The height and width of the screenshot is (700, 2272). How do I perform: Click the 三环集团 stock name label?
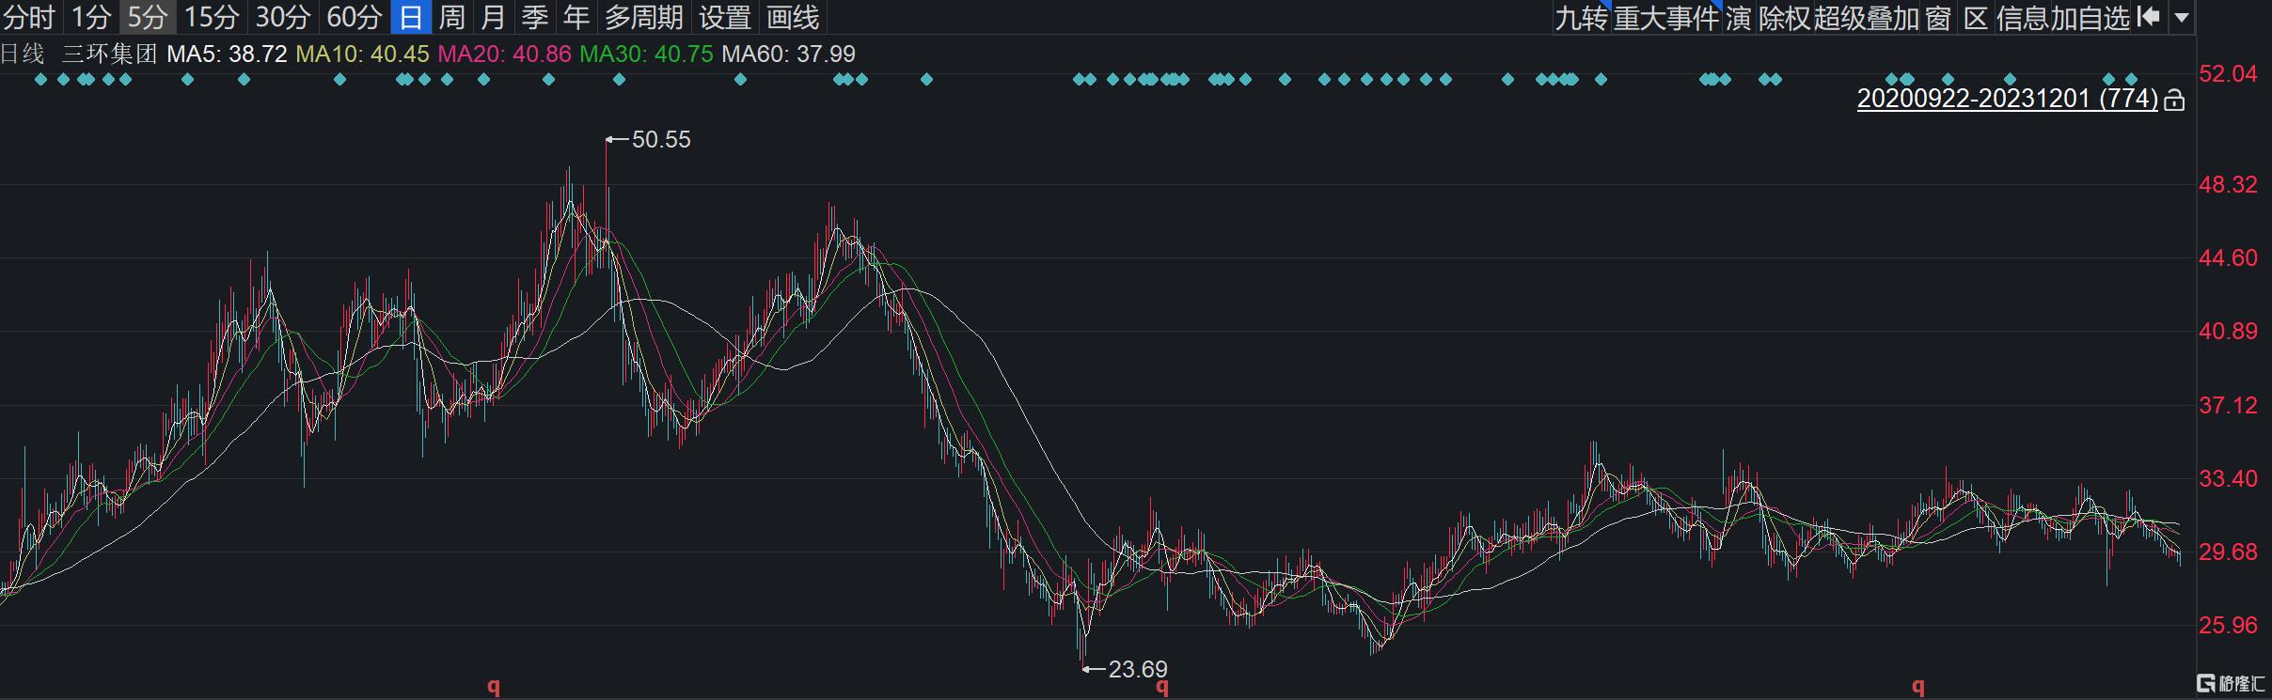[110, 54]
